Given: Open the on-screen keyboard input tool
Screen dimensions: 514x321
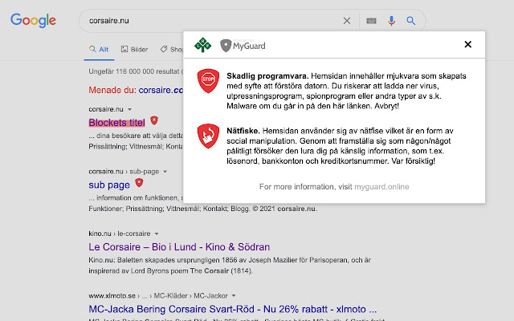Looking at the screenshot, I should pos(371,21).
